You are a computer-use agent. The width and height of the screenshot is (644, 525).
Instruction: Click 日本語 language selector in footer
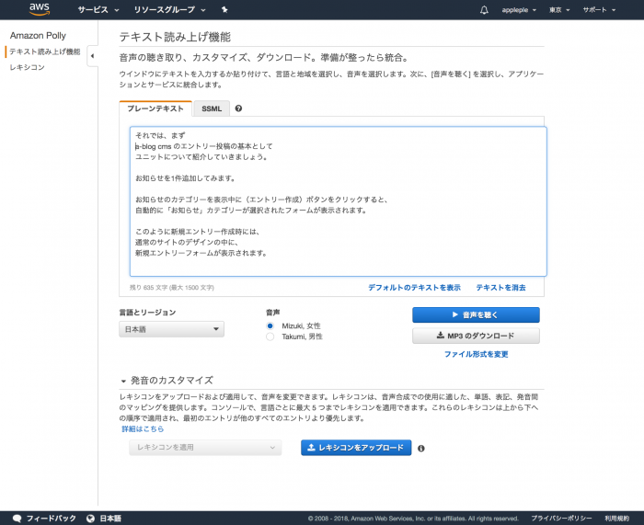coord(110,519)
